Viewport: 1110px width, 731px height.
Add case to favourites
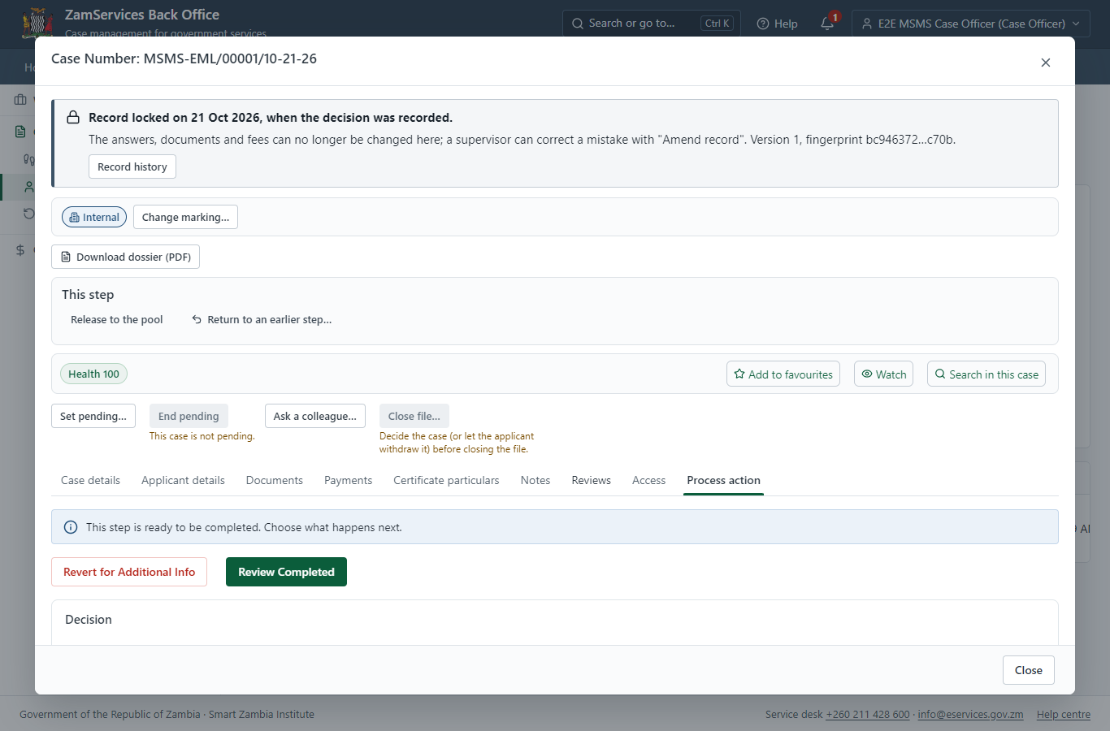tap(783, 374)
